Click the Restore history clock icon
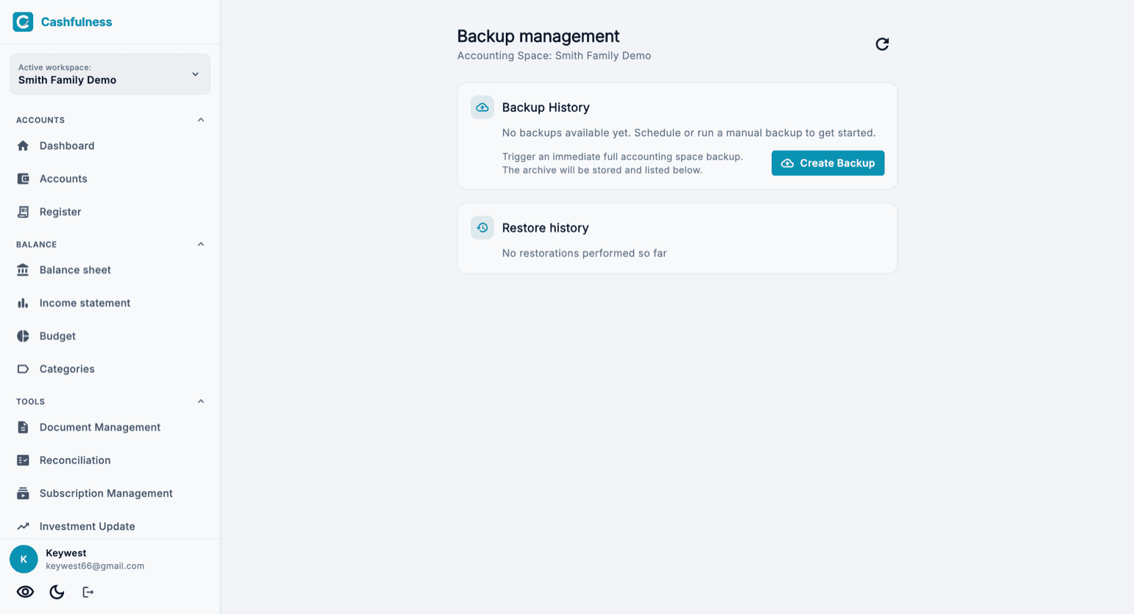The width and height of the screenshot is (1134, 614). [482, 227]
